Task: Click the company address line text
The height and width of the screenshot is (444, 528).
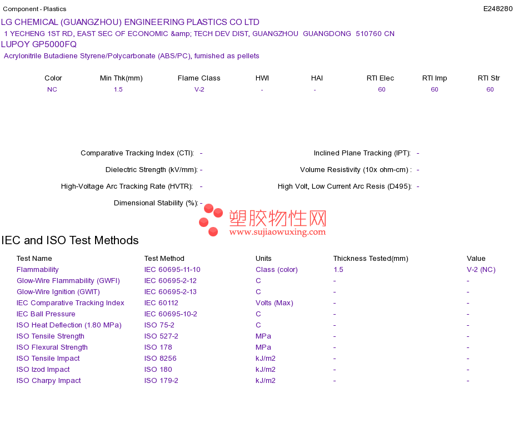Action: tap(199, 34)
